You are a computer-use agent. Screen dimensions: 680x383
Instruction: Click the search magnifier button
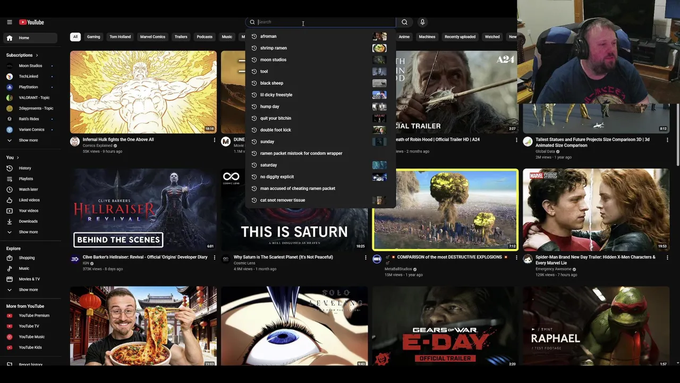pyautogui.click(x=404, y=22)
